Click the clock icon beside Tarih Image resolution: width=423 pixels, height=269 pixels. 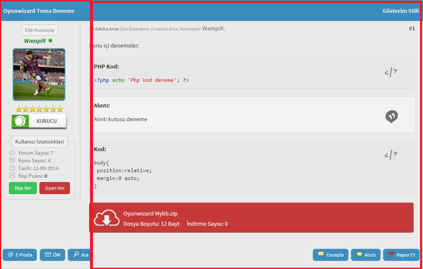pos(12,168)
